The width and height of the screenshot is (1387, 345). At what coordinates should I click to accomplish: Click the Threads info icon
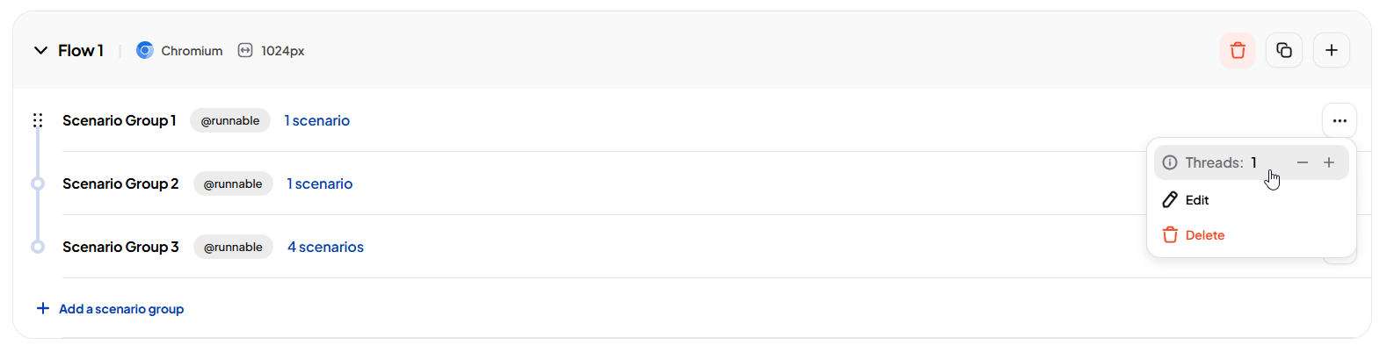[1170, 162]
